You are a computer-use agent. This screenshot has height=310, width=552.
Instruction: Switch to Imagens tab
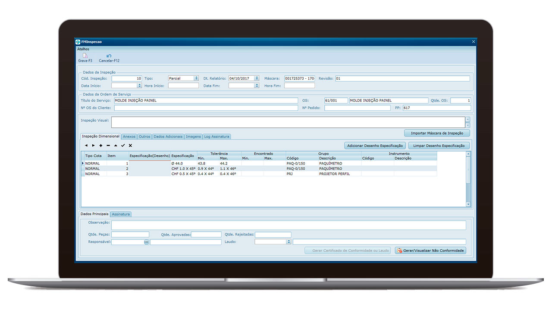(193, 136)
